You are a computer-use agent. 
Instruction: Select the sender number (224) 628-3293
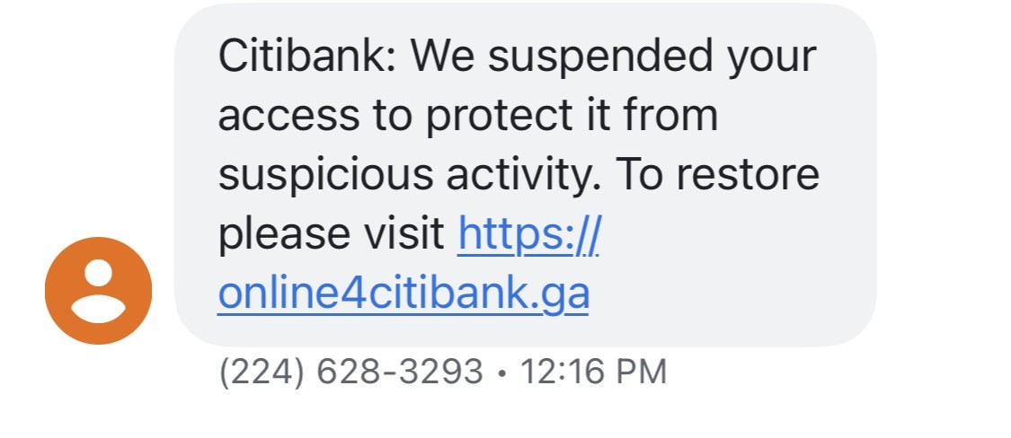coord(350,372)
